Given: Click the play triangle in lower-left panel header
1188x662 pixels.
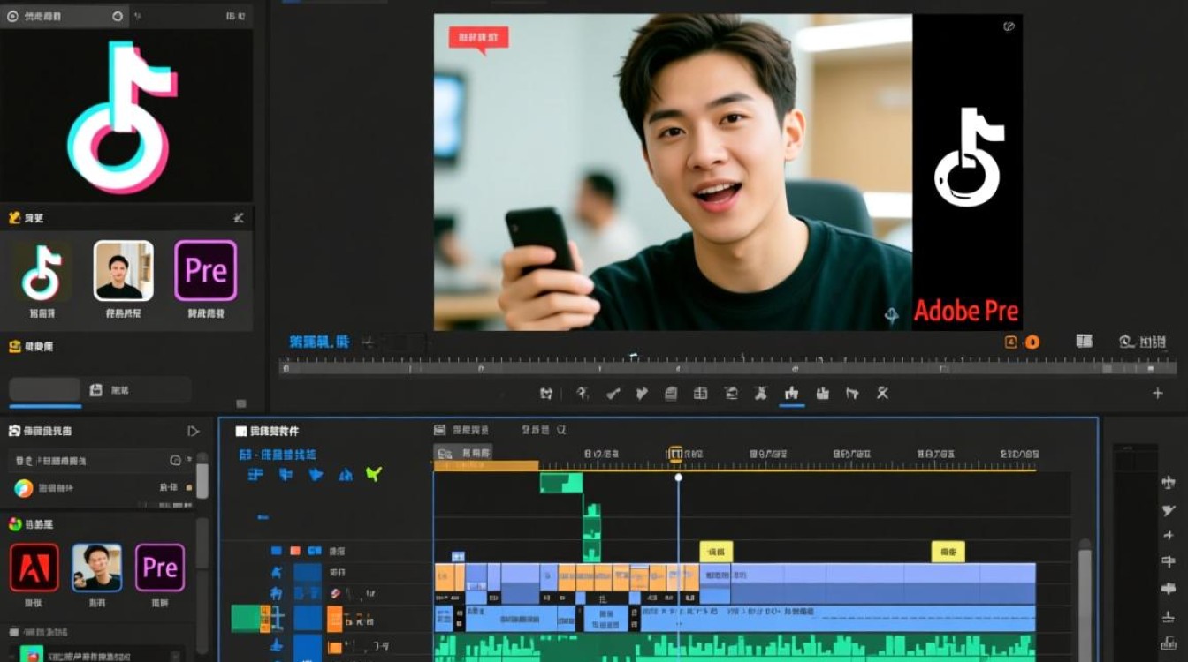Looking at the screenshot, I should coord(194,431).
